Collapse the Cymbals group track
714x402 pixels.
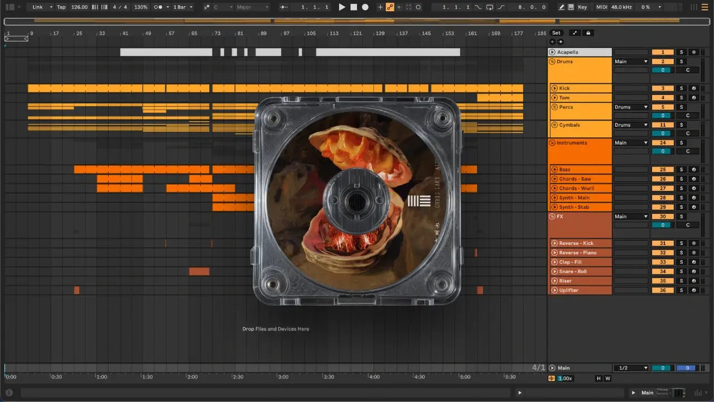tap(554, 125)
